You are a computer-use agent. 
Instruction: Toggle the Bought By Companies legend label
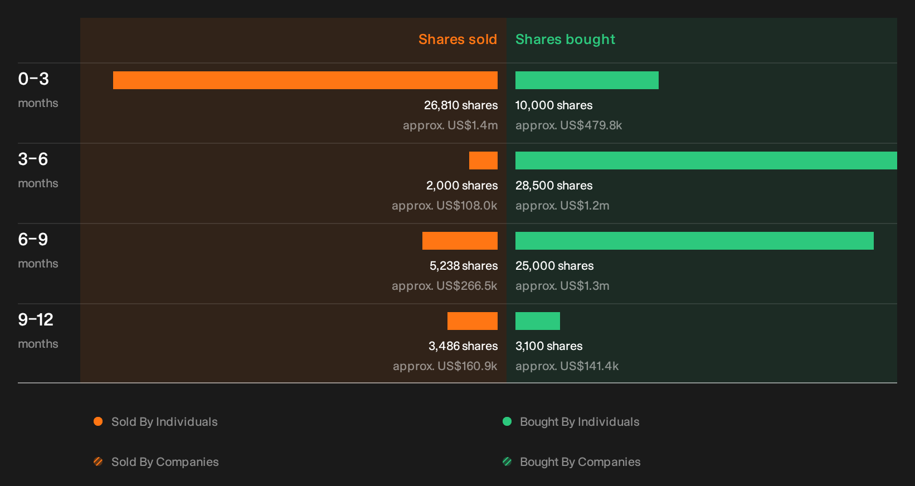(x=580, y=462)
